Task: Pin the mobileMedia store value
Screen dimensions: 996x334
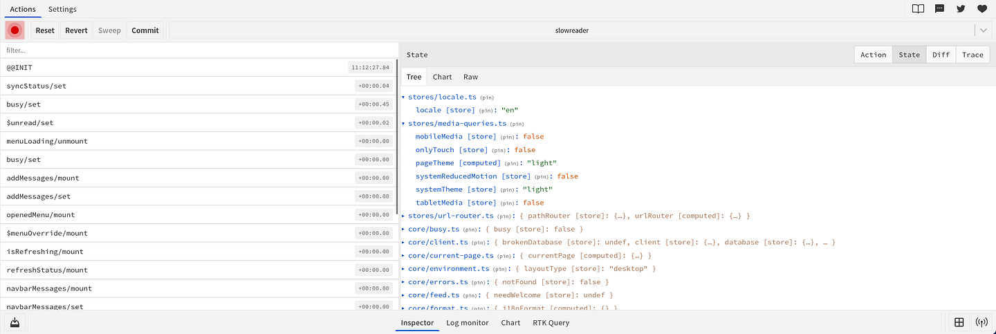Action: click(508, 137)
